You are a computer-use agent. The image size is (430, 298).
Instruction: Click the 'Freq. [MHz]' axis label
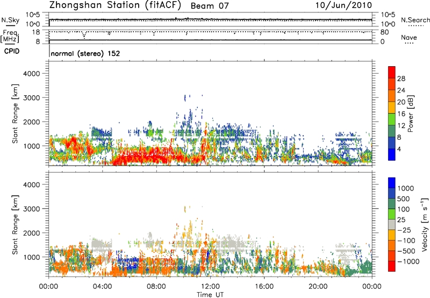coord(10,37)
